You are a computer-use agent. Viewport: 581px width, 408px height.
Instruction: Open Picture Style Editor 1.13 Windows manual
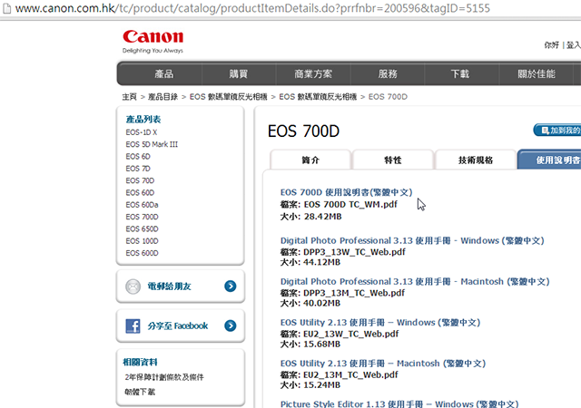tap(399, 404)
